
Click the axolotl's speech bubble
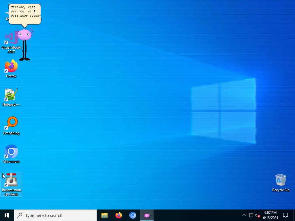(x=25, y=14)
